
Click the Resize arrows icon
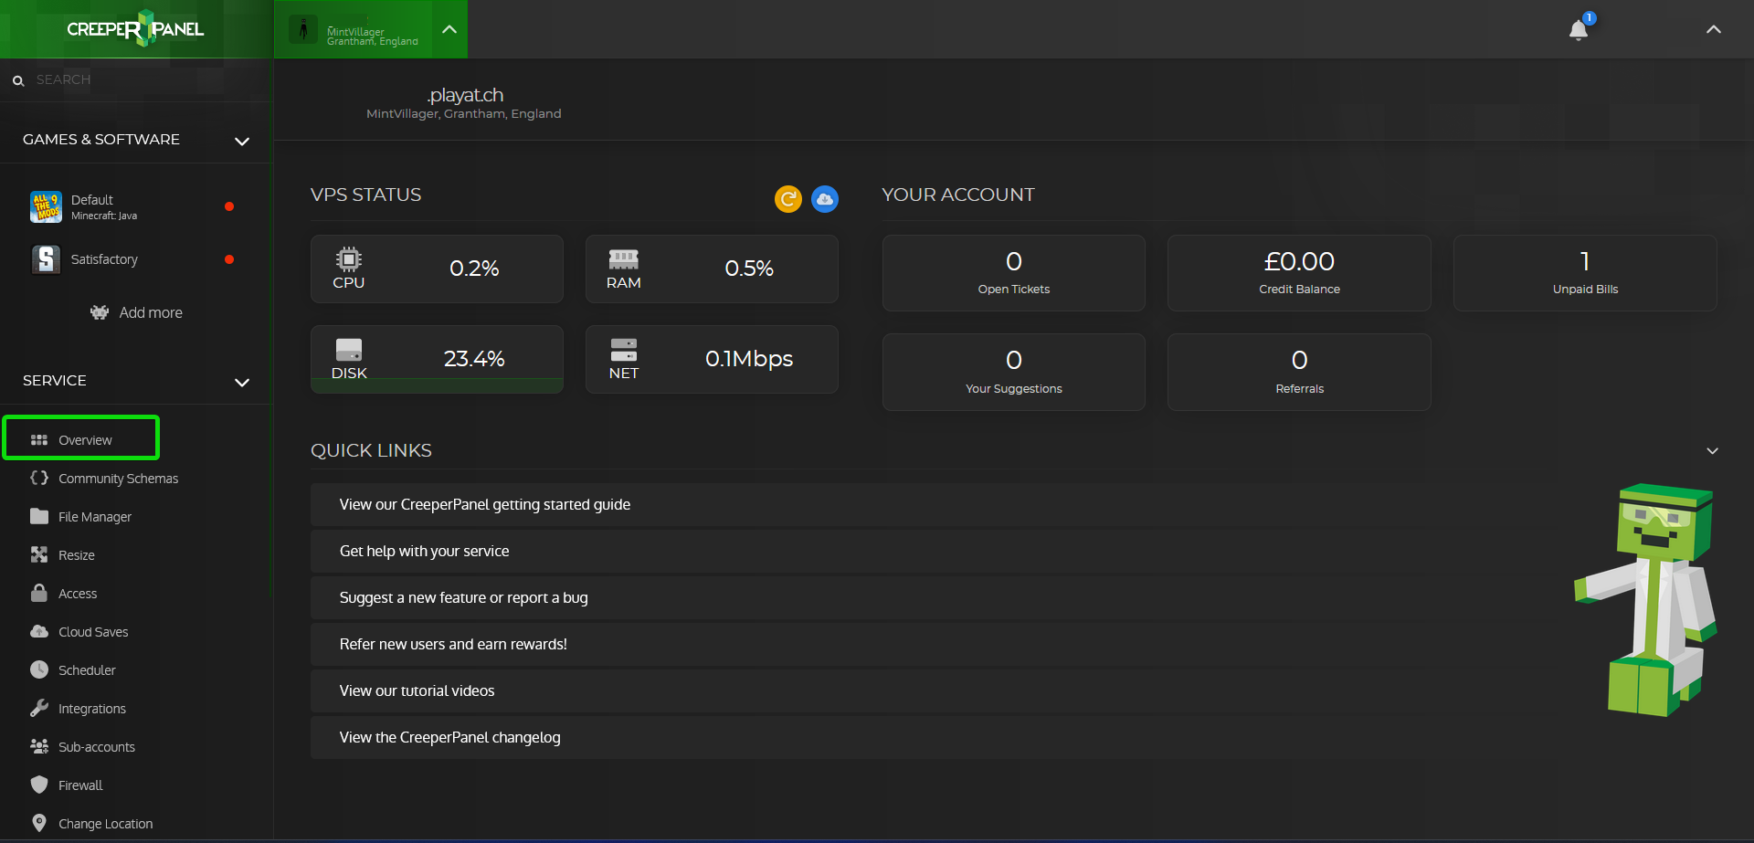(x=39, y=554)
